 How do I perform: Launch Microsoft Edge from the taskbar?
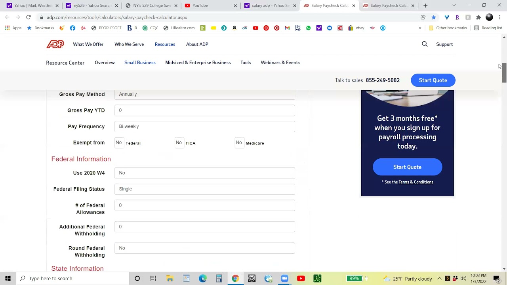tap(202, 278)
